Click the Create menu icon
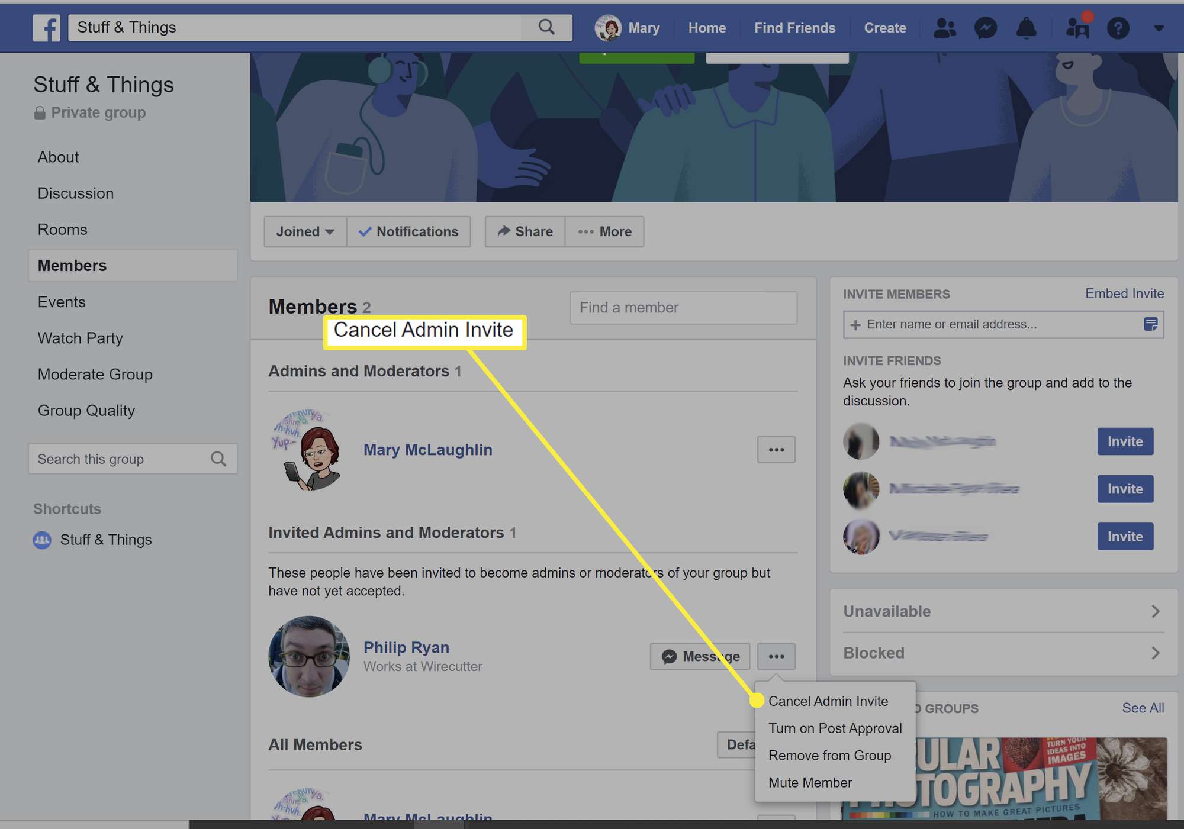This screenshot has height=829, width=1184. point(884,26)
